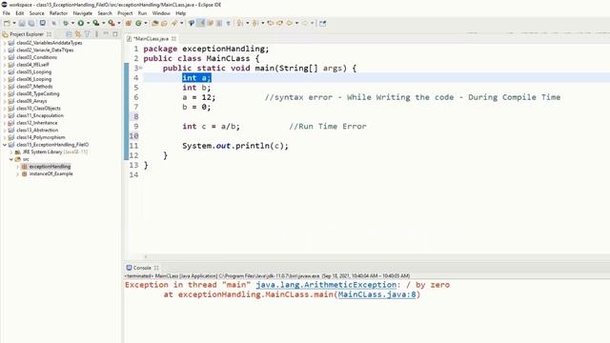
Task: Click the Forward navigation arrow icon
Action: pos(305,23)
